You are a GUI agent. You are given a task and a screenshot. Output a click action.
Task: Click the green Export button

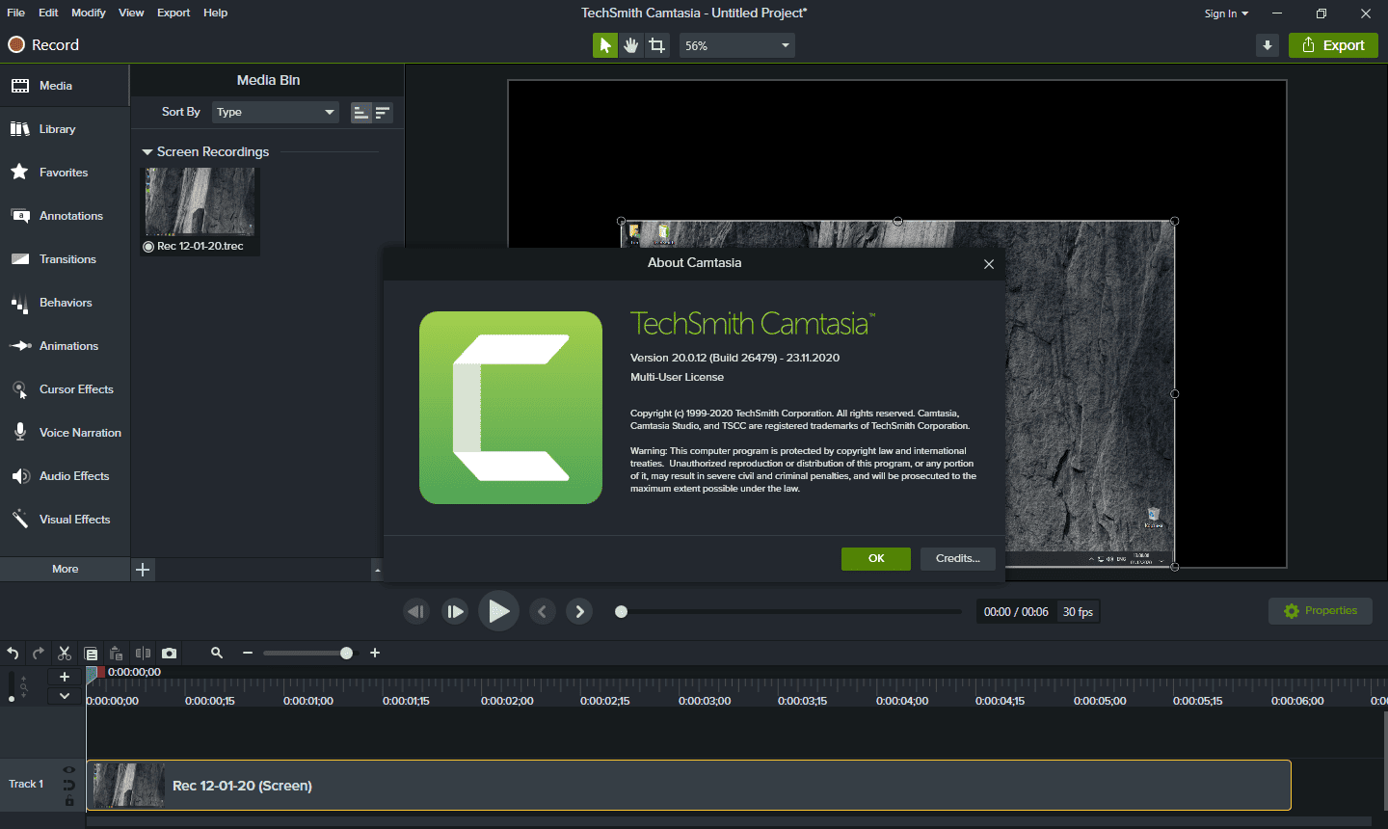click(1333, 45)
